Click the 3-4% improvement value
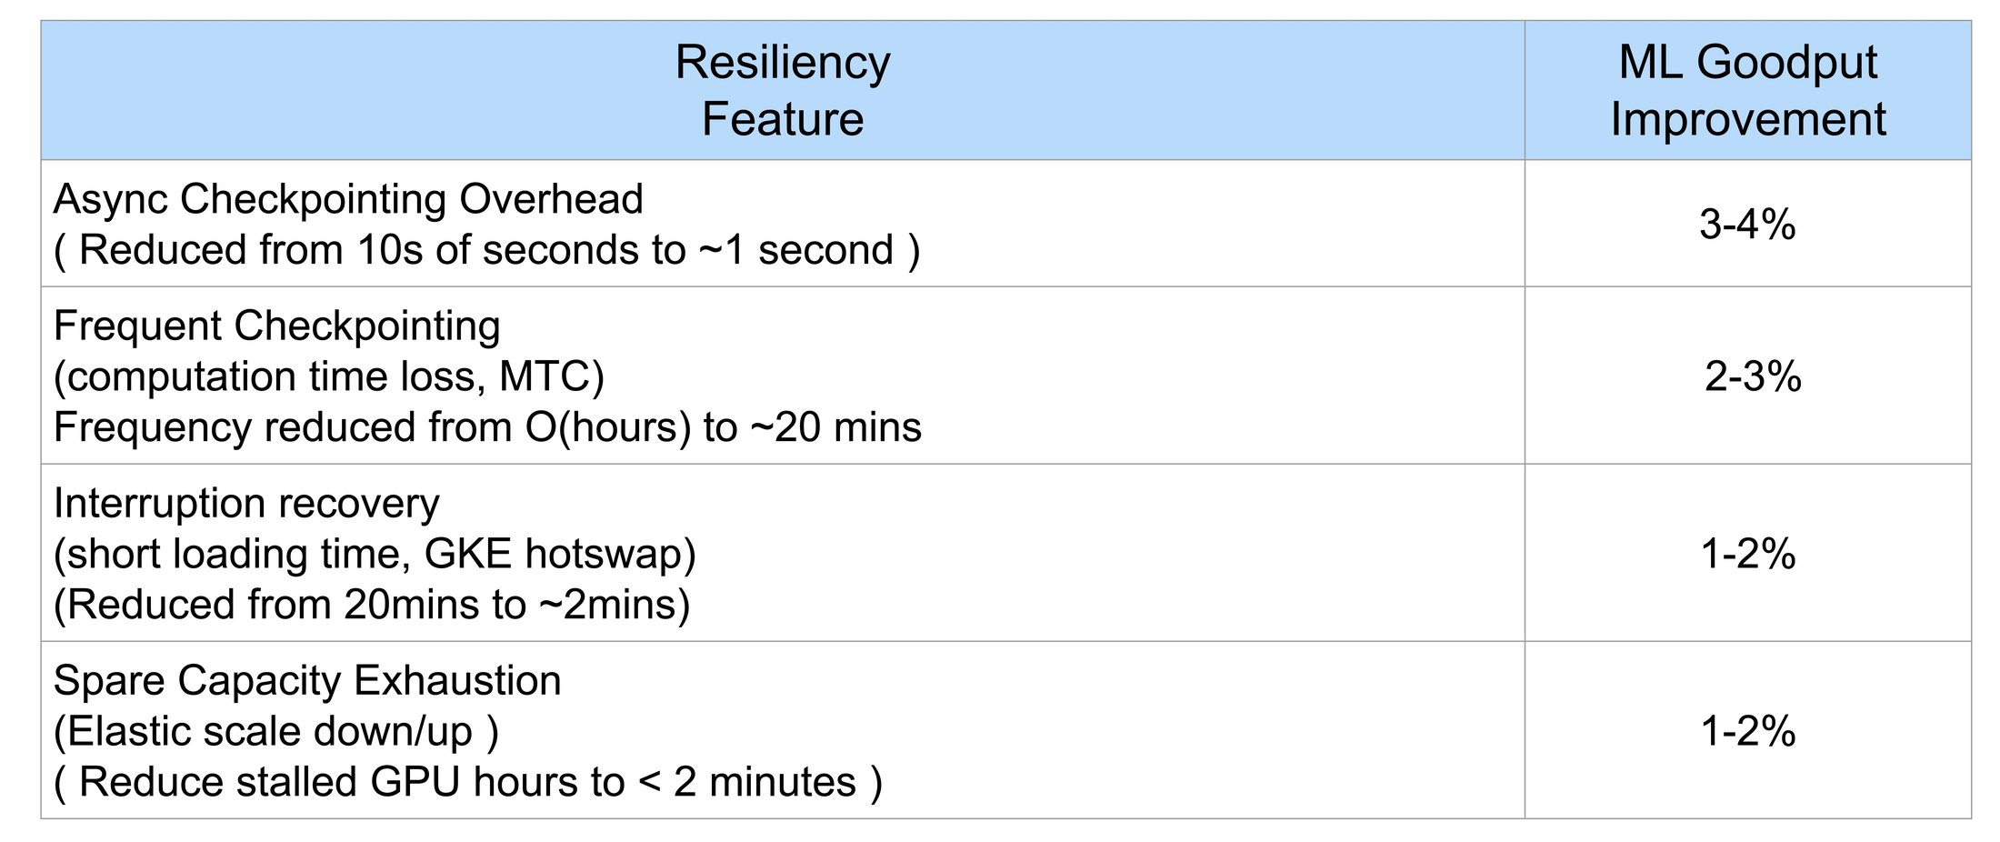 [x=1747, y=224]
